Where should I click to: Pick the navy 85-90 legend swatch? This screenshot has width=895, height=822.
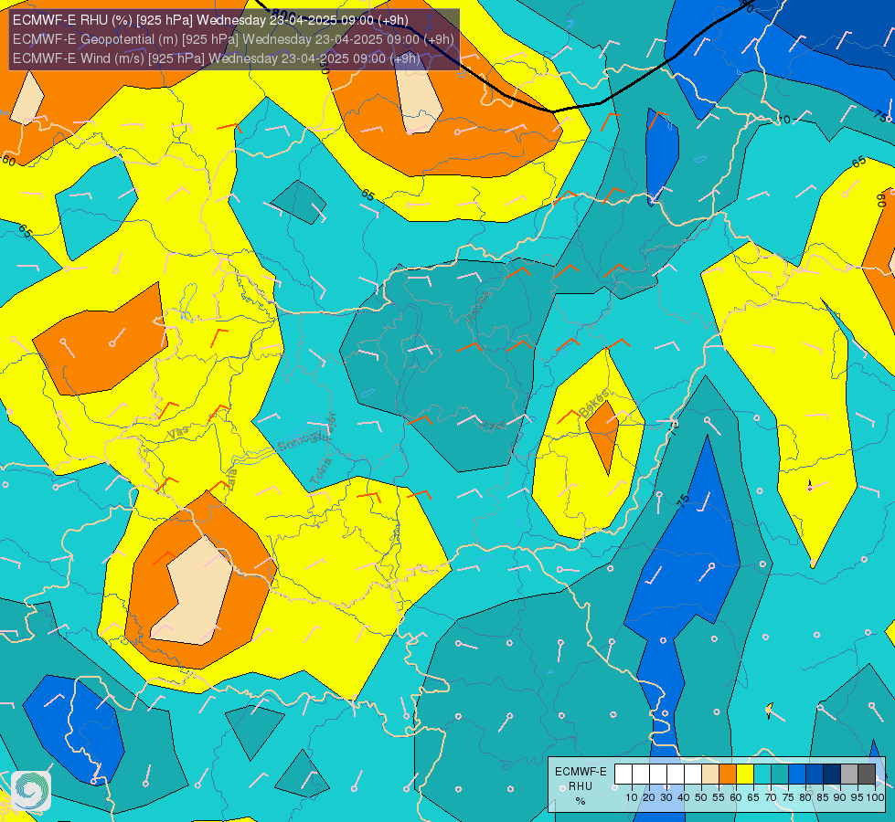832,775
